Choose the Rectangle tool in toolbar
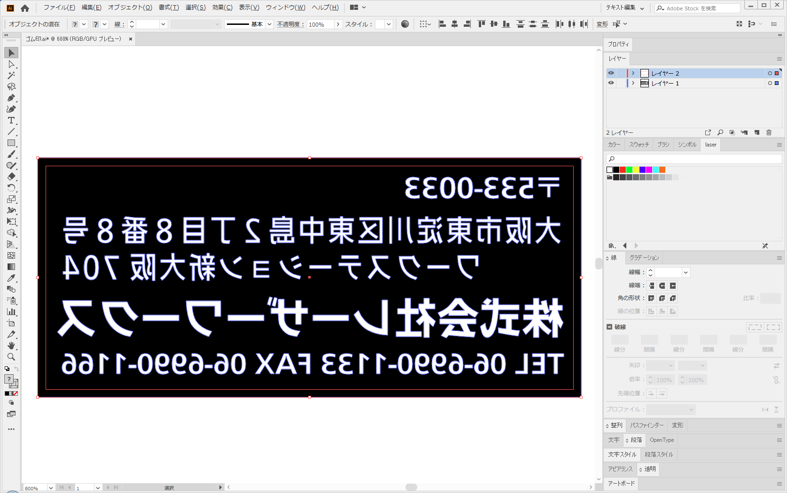Viewport: 787px width, 493px height. [x=11, y=143]
